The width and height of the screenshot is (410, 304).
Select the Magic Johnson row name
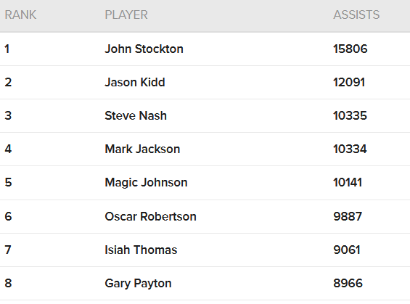(146, 182)
